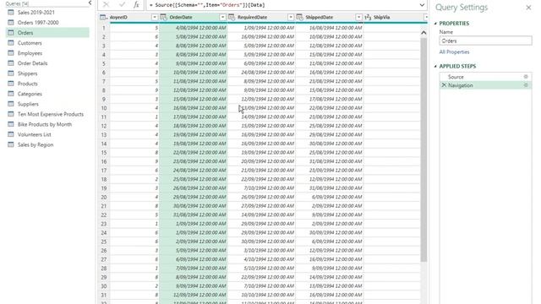This screenshot has width=541, height=304.
Task: Open the EmployeeID column filter dropdown
Action: pos(154,17)
